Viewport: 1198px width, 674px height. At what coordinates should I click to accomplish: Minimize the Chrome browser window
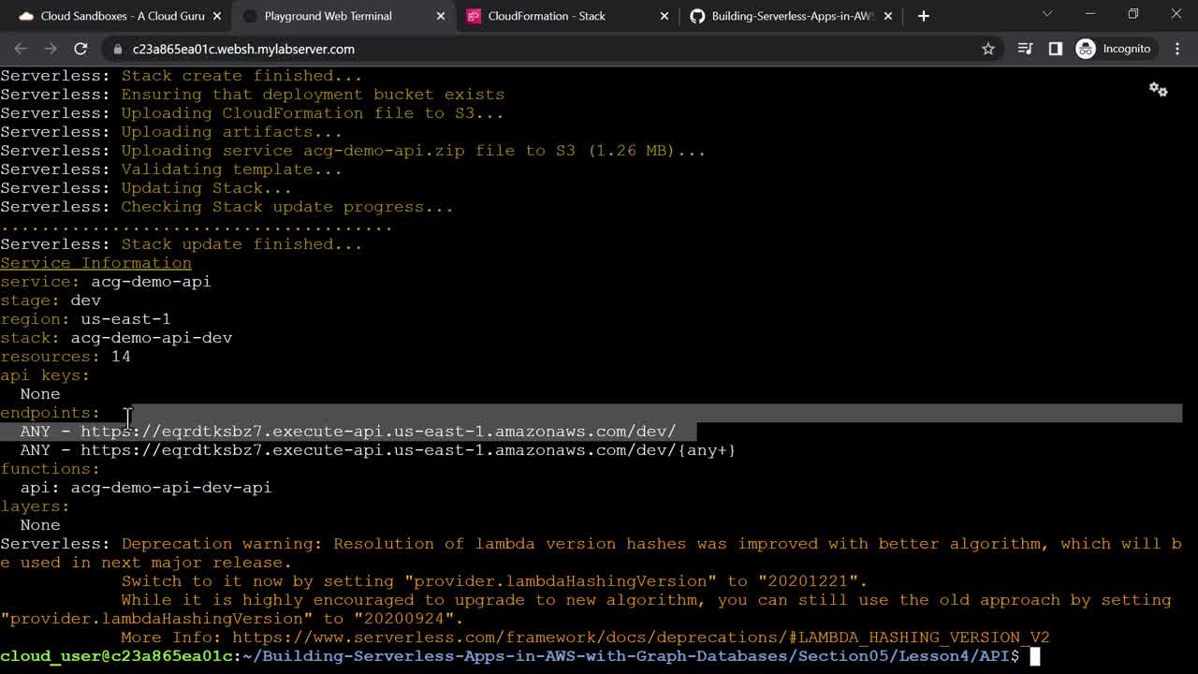coord(1090,14)
